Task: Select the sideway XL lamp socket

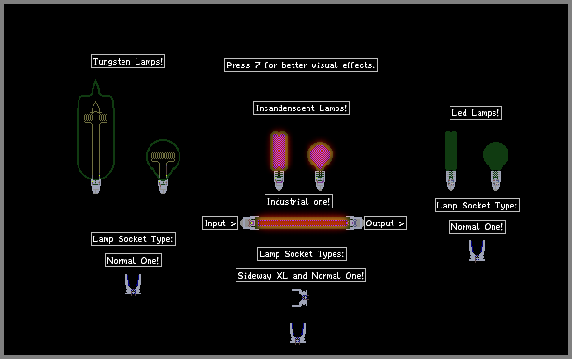Action: [300, 297]
